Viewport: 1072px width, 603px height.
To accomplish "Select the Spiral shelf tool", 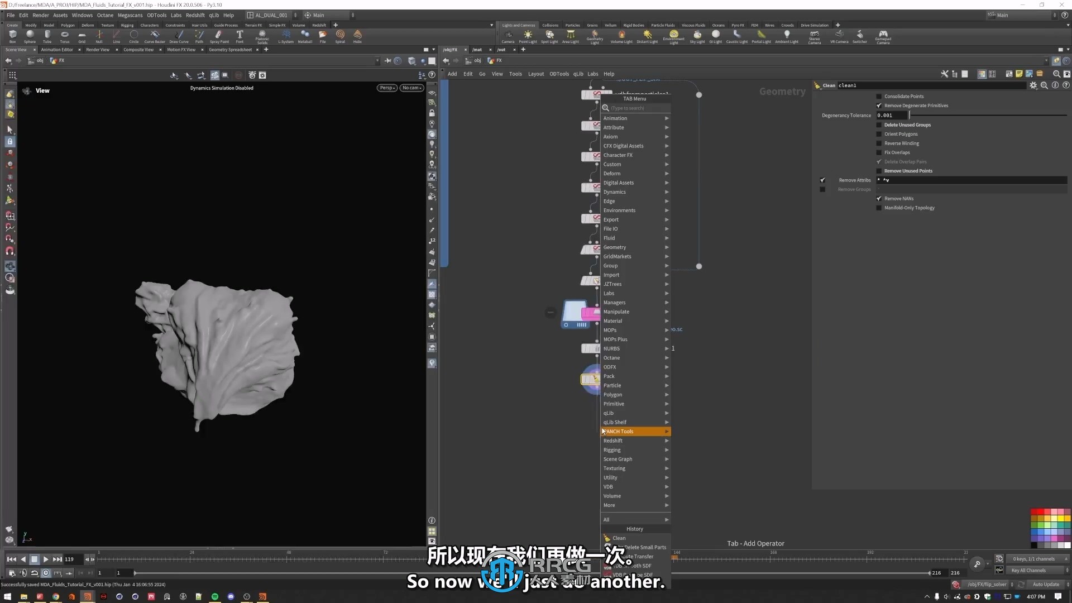I will [340, 36].
